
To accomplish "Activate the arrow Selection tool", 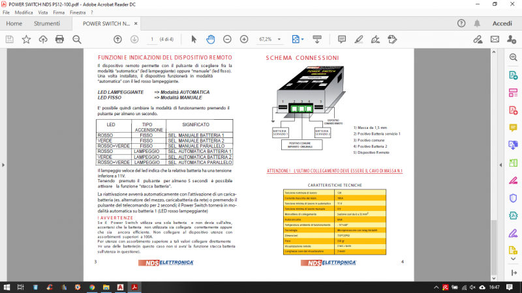I will pyautogui.click(x=194, y=39).
